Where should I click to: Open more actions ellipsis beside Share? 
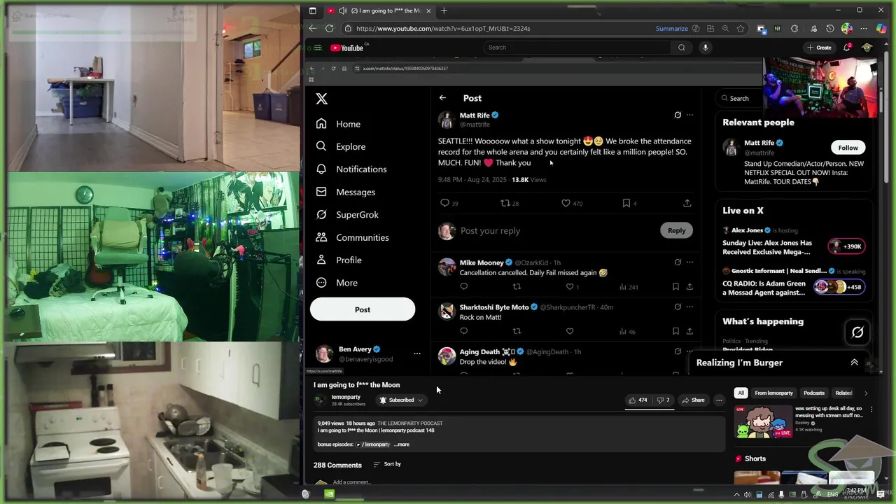(x=718, y=400)
